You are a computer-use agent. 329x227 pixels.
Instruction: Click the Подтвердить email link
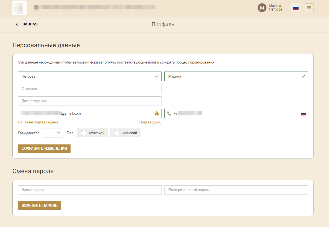coord(150,122)
